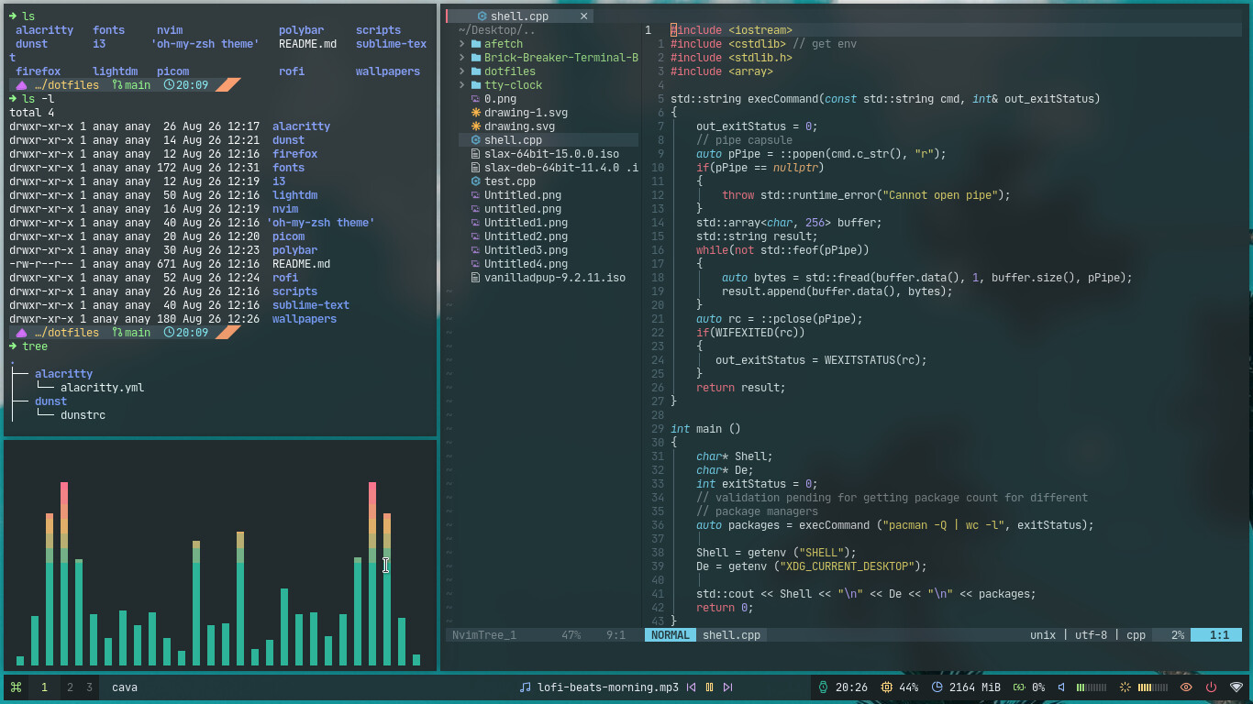Open drawing-1.svg in the file tree
1253x704 pixels.
[526, 113]
